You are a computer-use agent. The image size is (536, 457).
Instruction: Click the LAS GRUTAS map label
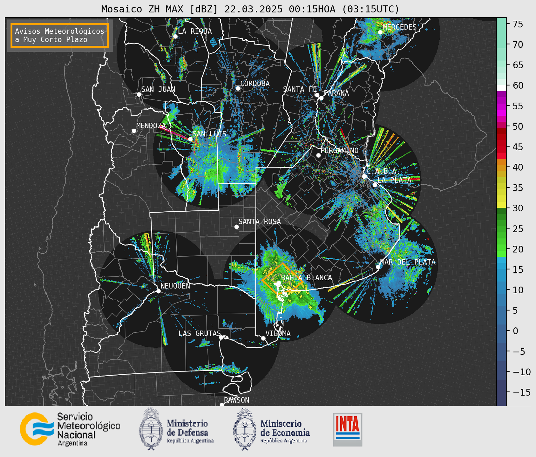pos(200,333)
